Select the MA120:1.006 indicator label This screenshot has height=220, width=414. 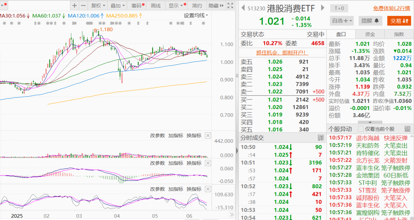(86, 15)
